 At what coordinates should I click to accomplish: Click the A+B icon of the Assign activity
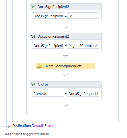[x=33, y=85]
